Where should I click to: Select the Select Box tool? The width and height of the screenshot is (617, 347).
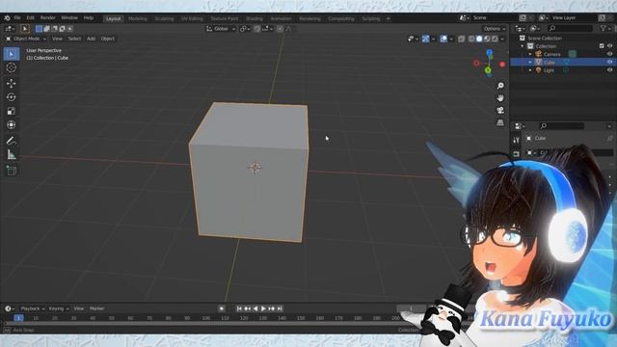[x=12, y=54]
